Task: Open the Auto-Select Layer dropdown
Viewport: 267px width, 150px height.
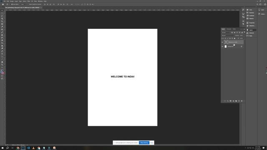Action: pos(23,4)
